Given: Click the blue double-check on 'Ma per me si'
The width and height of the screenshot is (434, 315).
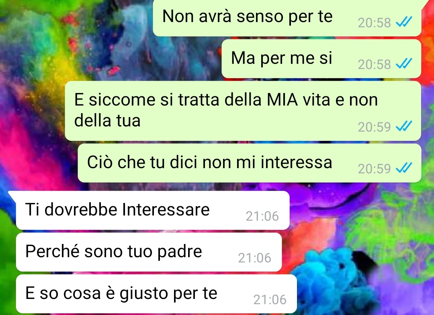Looking at the screenshot, I should click(x=404, y=63).
